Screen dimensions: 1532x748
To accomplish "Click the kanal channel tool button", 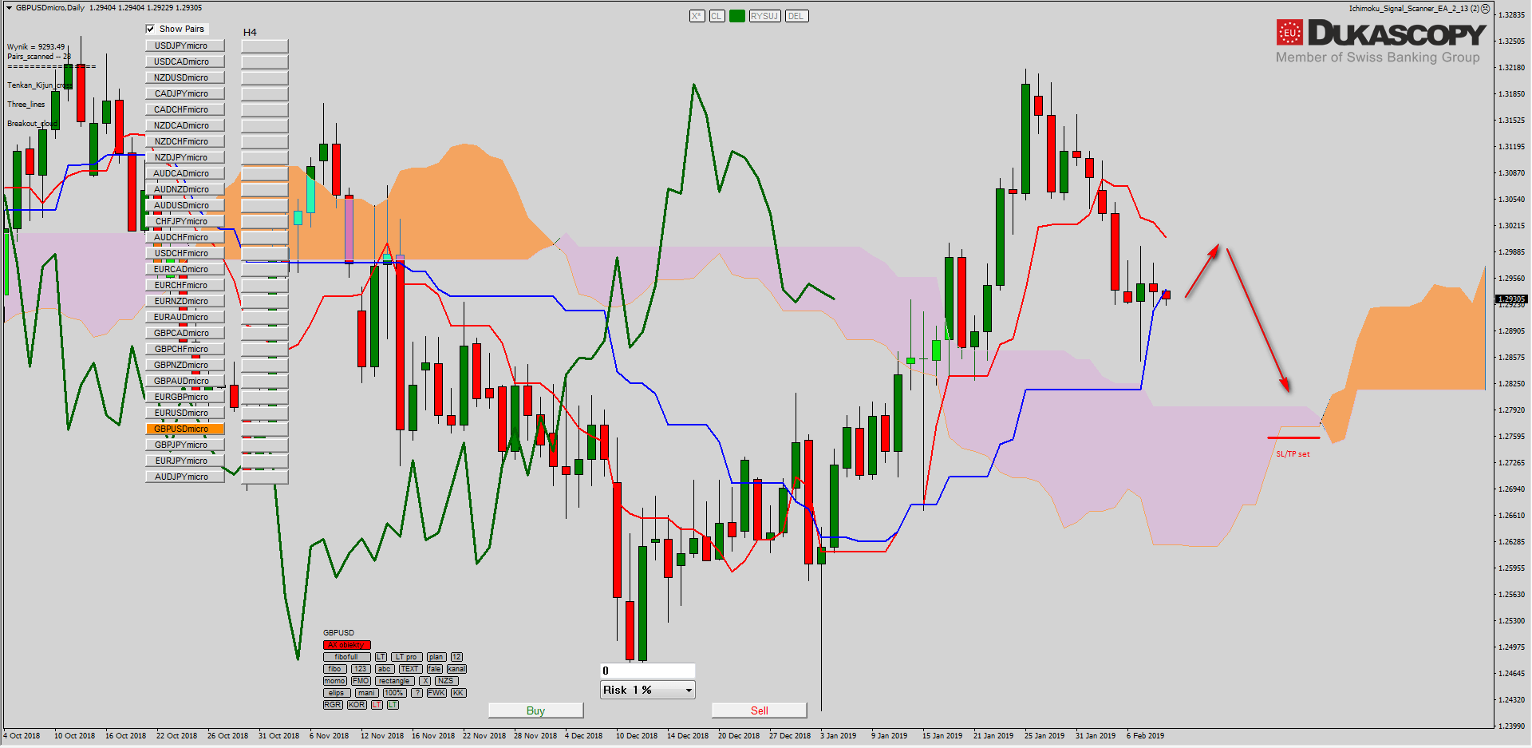I will (456, 669).
